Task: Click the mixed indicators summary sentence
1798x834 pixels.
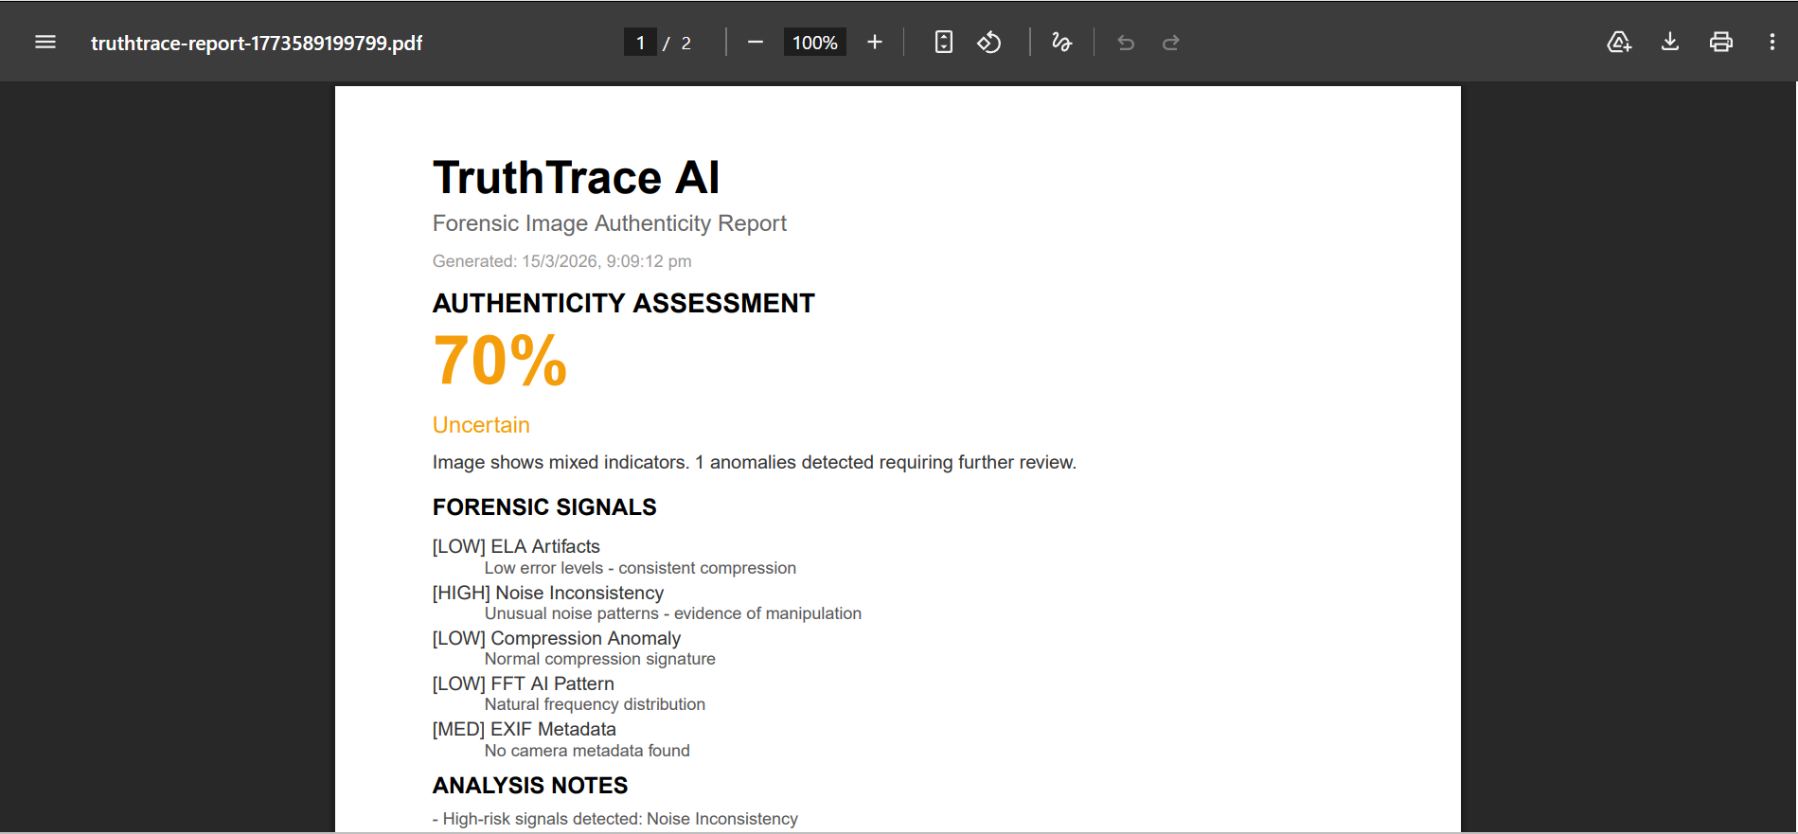Action: click(755, 463)
